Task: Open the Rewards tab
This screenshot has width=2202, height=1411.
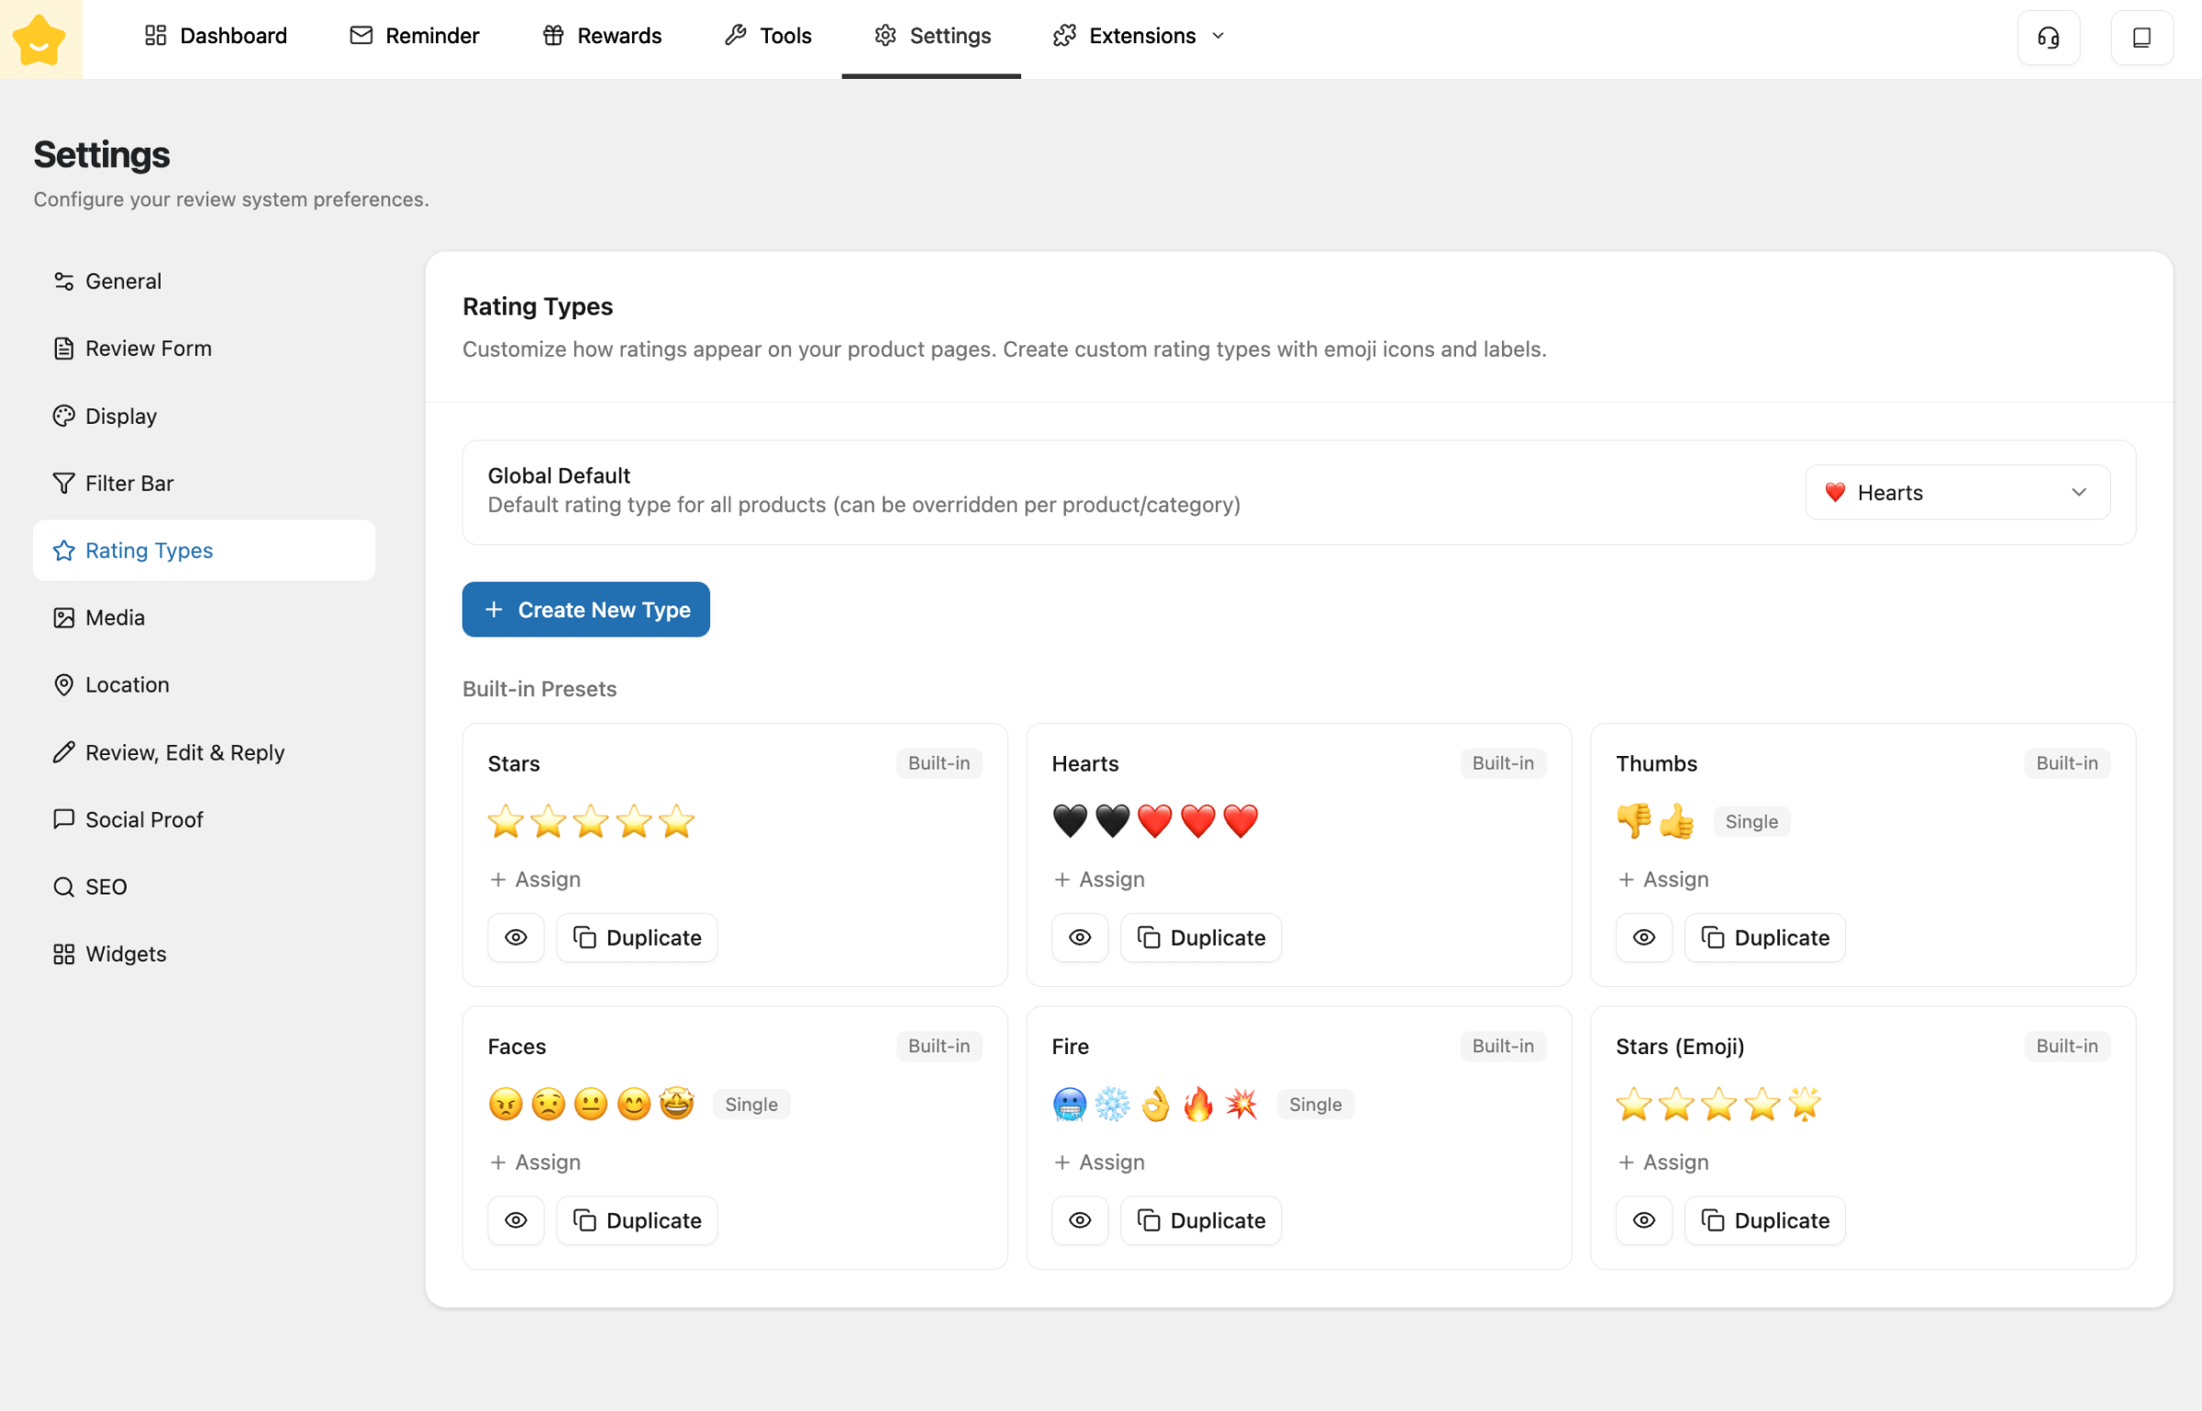Action: (x=602, y=36)
